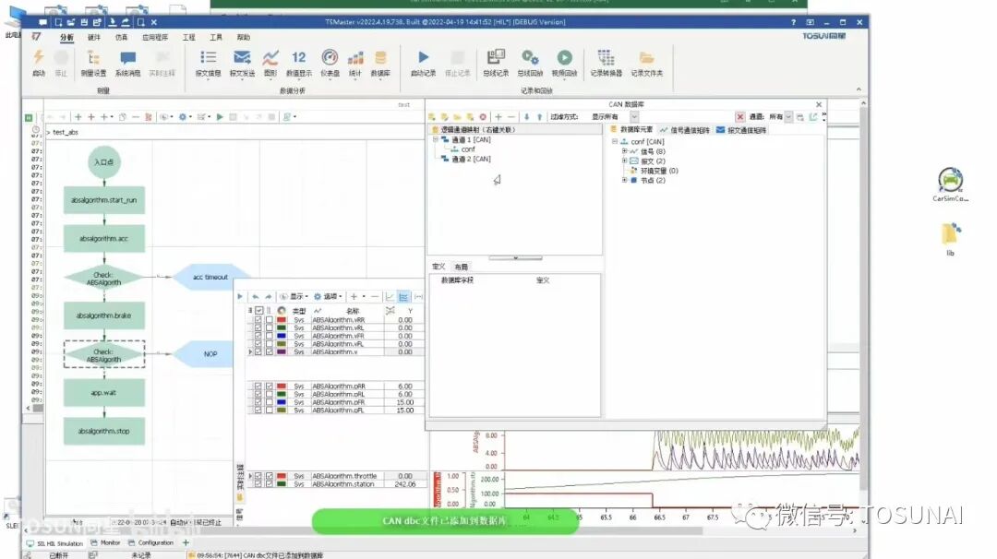Open 数值显示 numeric display tool
This screenshot has width=997, height=559.
tap(299, 63)
